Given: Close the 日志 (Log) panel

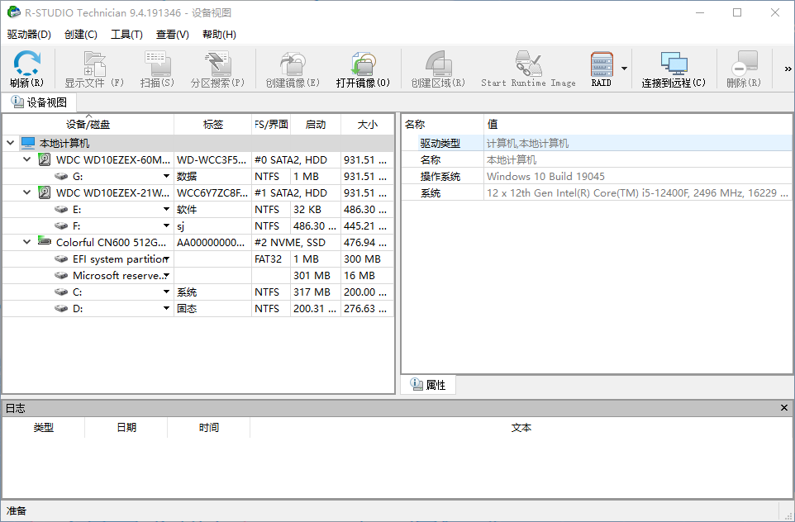Looking at the screenshot, I should pyautogui.click(x=784, y=407).
